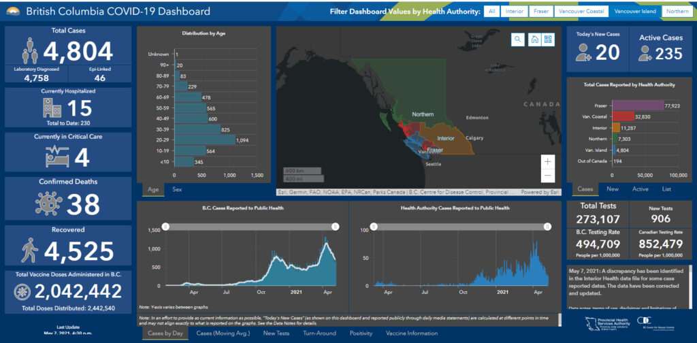The image size is (697, 343).
Task: Open the Cases (Moving Avg.) tab
Action: click(x=221, y=333)
